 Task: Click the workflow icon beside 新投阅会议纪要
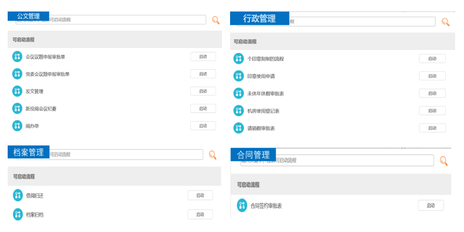[17, 109]
